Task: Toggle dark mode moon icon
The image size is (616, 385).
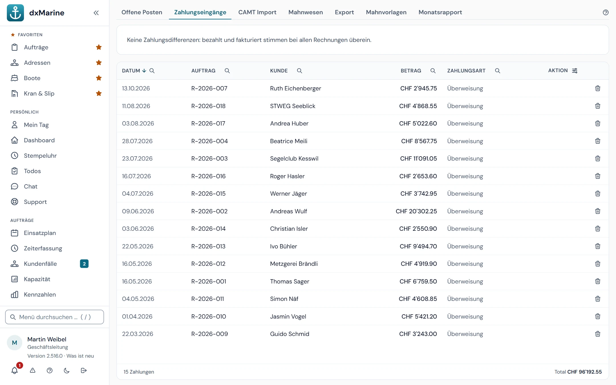Action: click(x=67, y=370)
